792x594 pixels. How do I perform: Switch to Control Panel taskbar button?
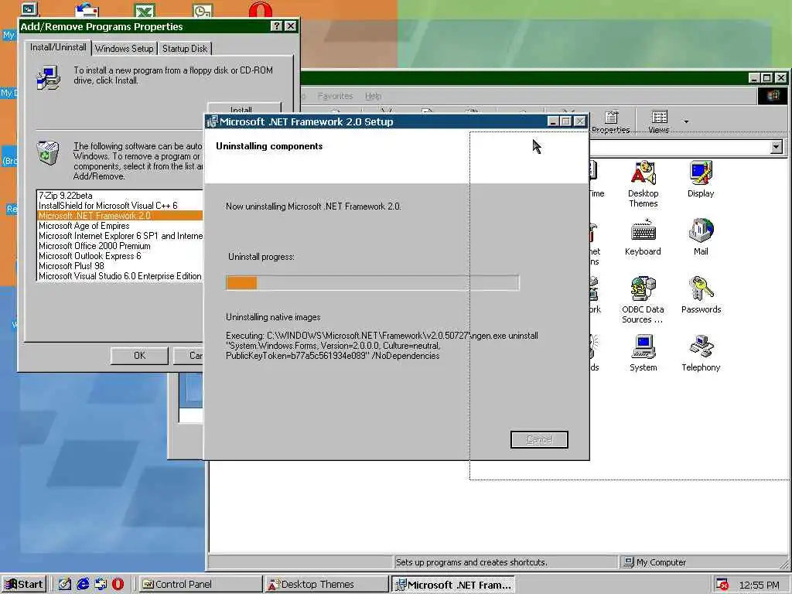pyautogui.click(x=200, y=585)
